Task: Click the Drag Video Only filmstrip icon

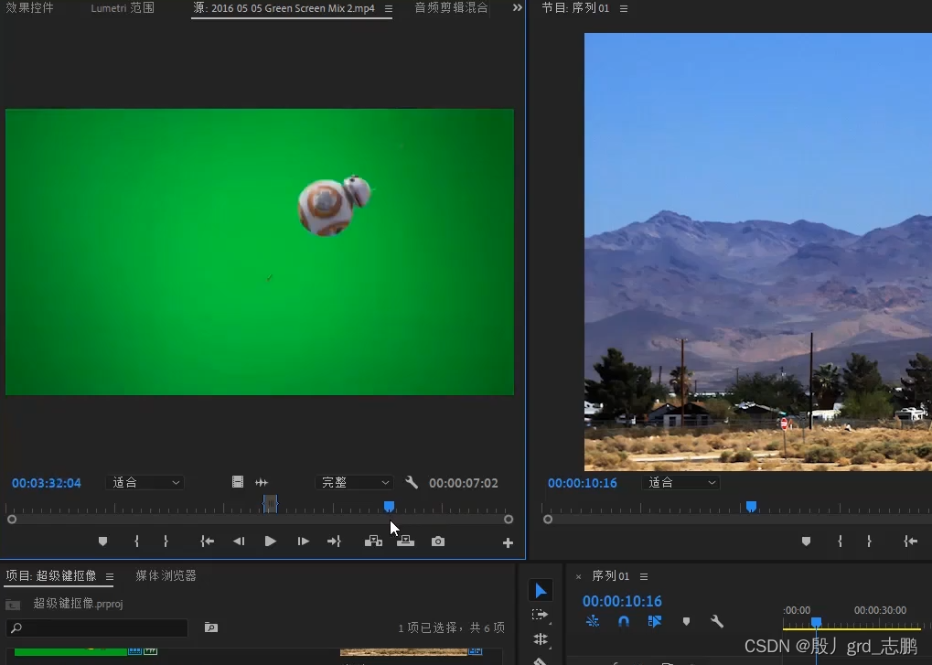Action: point(237,482)
